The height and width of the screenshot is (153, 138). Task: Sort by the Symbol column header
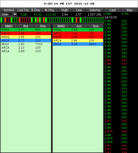(9, 10)
